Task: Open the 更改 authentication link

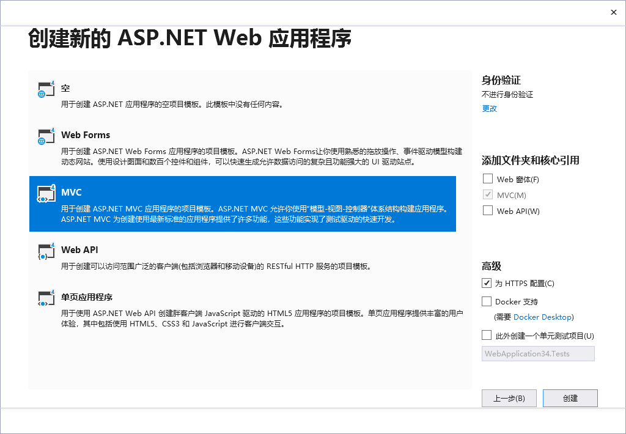Action: 490,109
